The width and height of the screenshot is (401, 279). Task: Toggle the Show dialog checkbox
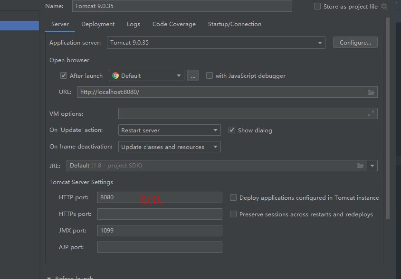coord(232,130)
